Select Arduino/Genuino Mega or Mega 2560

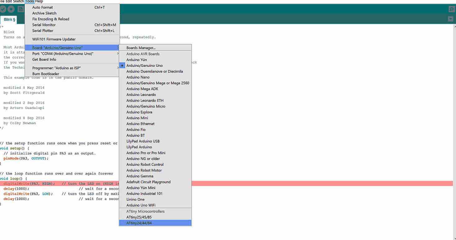(155, 83)
